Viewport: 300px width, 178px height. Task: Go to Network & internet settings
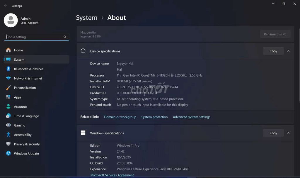point(36,78)
